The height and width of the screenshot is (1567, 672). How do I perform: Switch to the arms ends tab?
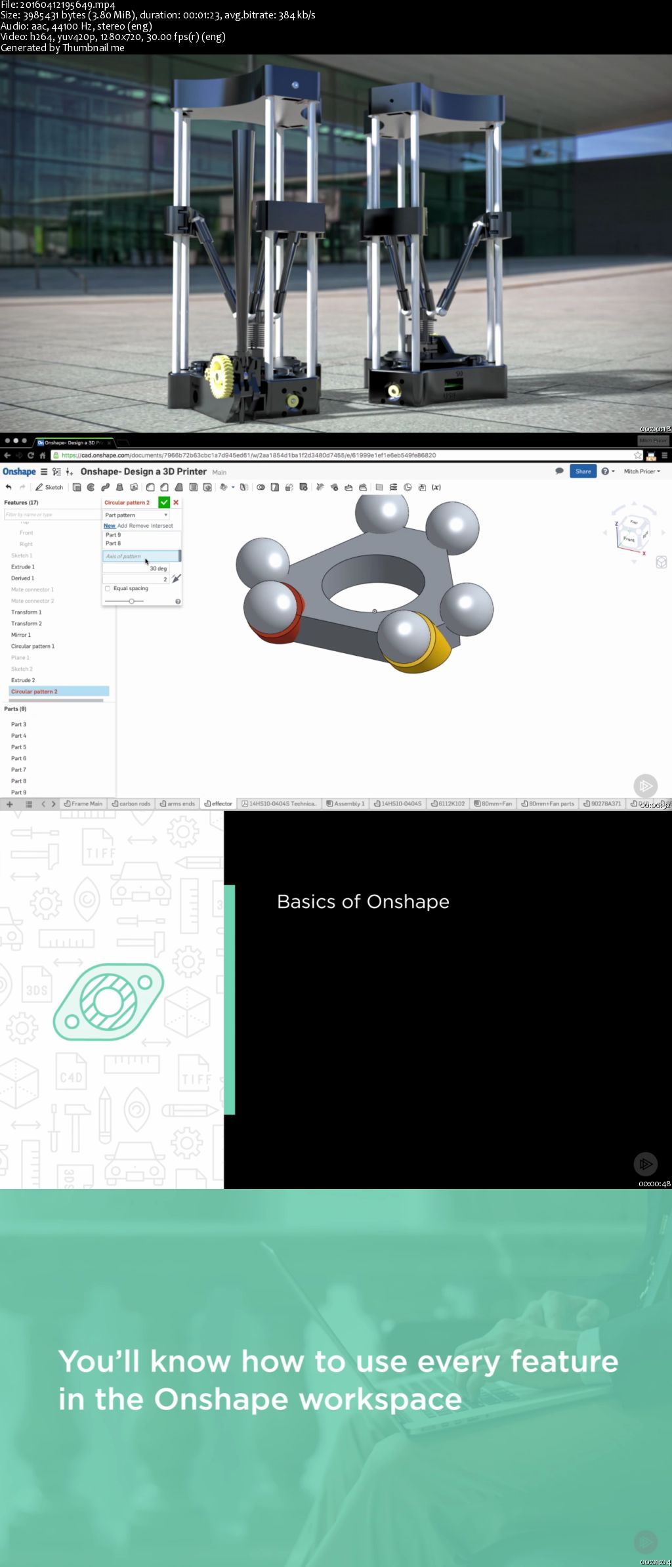click(x=177, y=804)
